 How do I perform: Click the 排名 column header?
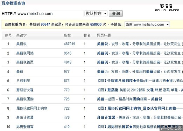(x=87, y=35)
